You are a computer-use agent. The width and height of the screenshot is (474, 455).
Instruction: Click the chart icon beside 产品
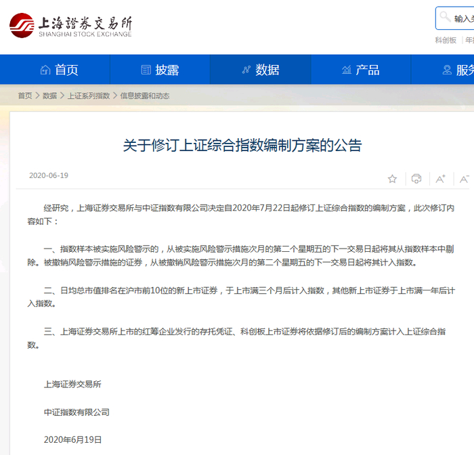point(347,70)
